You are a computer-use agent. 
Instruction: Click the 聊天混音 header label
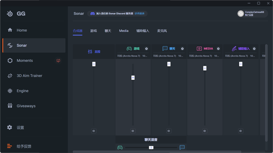point(151,140)
